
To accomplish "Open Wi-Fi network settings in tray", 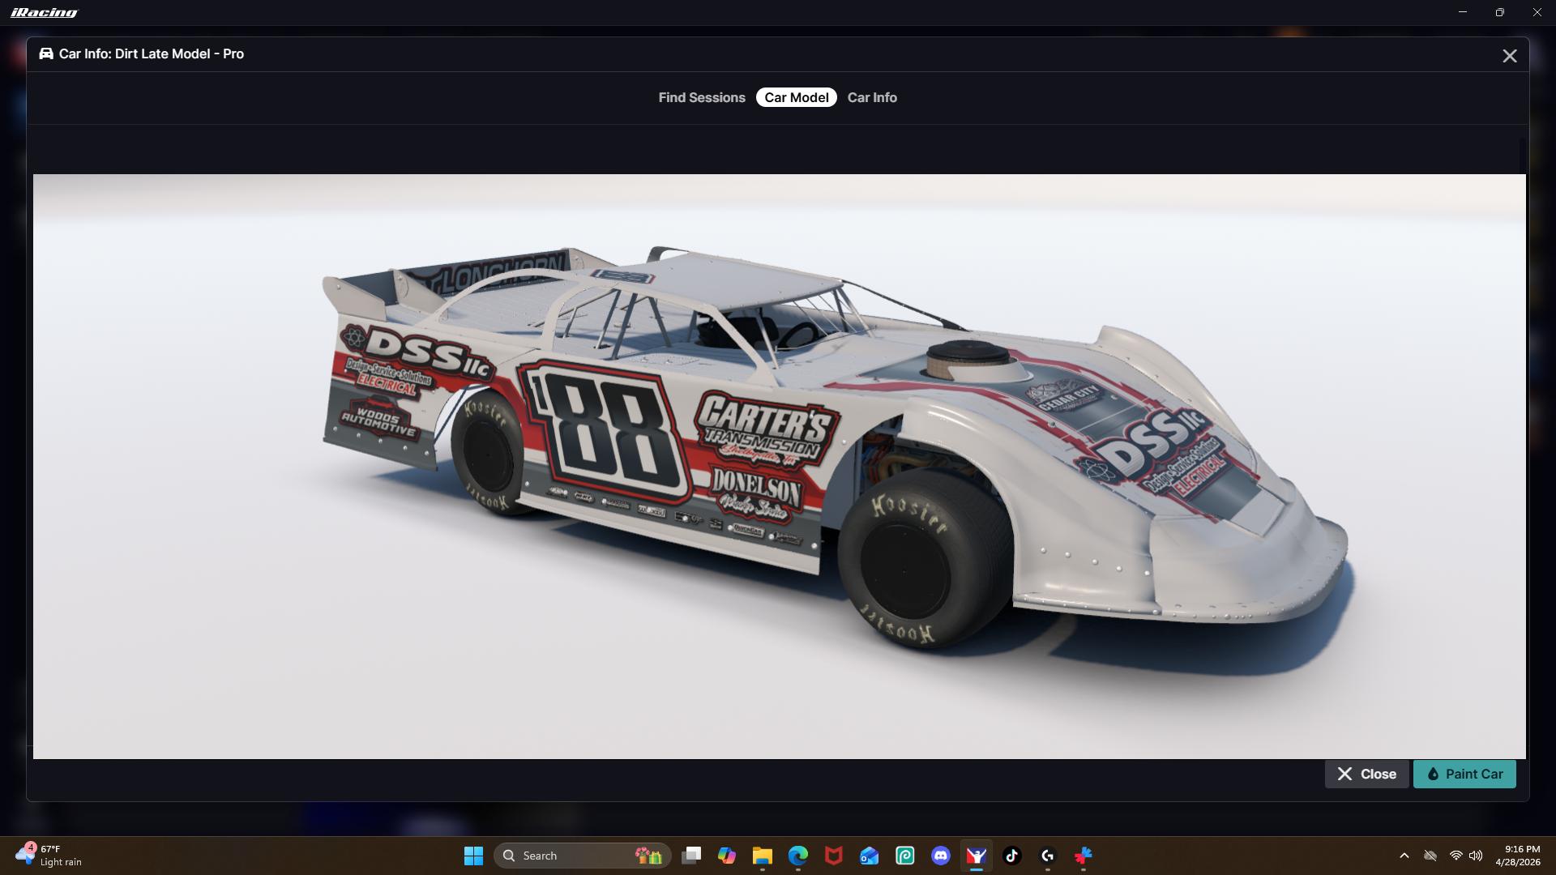I will pos(1456,856).
